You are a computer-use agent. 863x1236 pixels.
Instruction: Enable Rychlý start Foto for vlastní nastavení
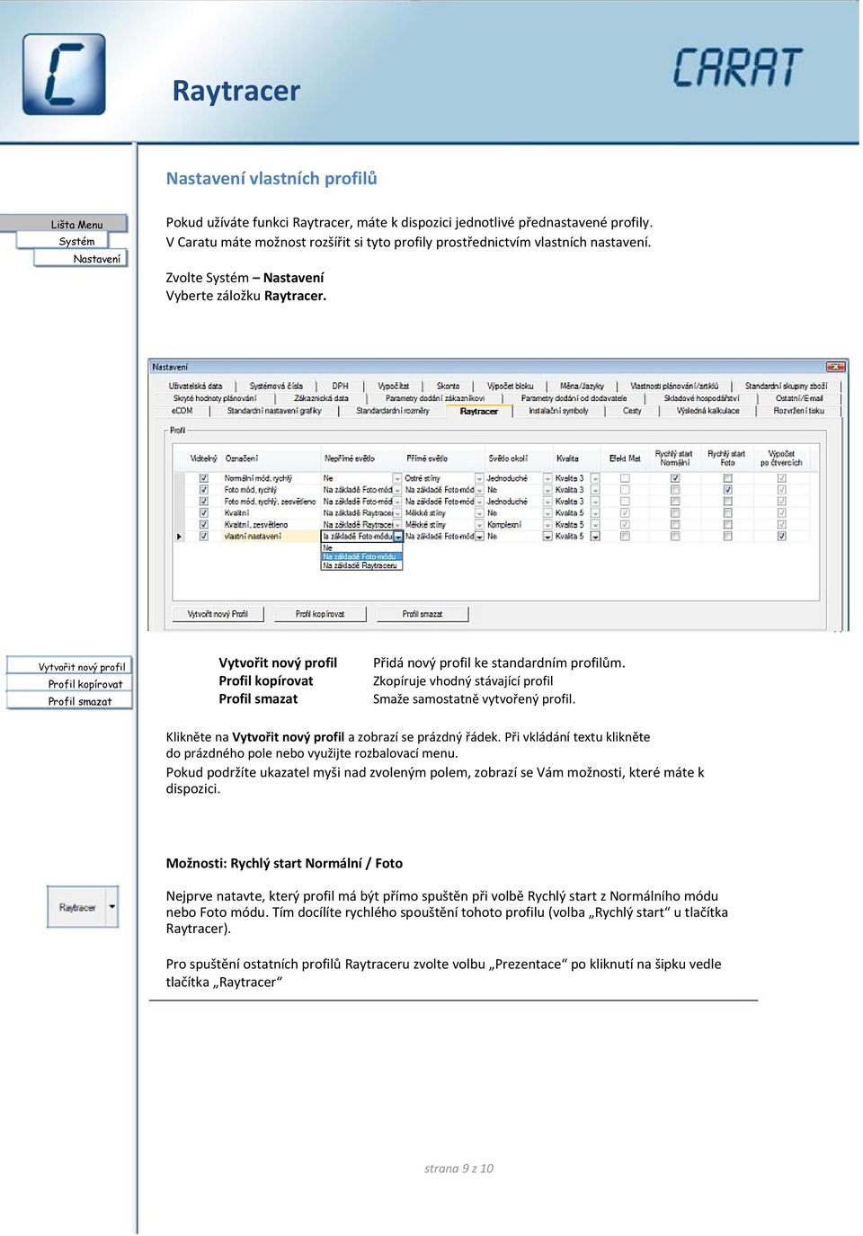point(727,537)
